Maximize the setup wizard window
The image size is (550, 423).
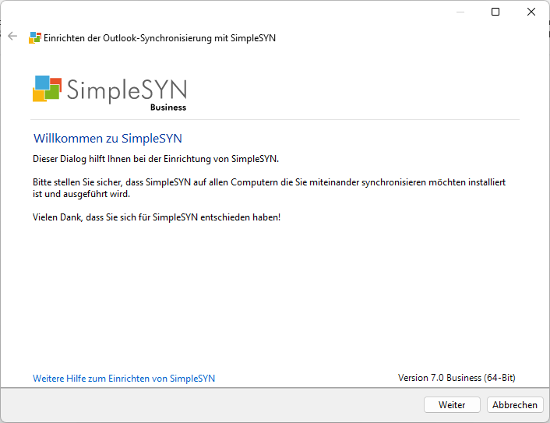pyautogui.click(x=495, y=12)
